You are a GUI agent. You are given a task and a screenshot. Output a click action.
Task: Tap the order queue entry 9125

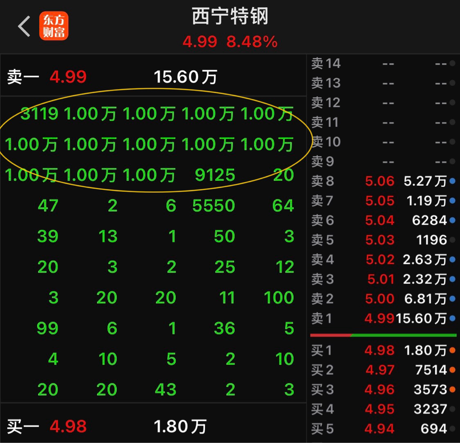(215, 175)
